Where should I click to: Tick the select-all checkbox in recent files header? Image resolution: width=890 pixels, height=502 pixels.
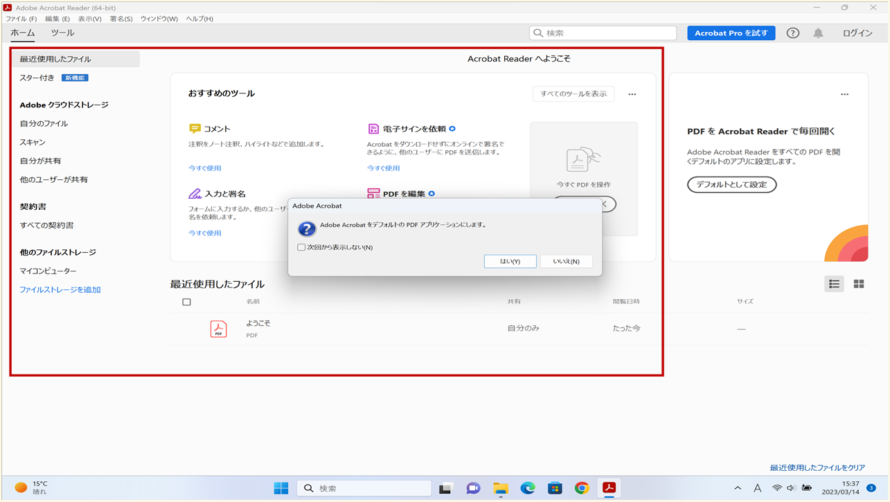tap(186, 302)
